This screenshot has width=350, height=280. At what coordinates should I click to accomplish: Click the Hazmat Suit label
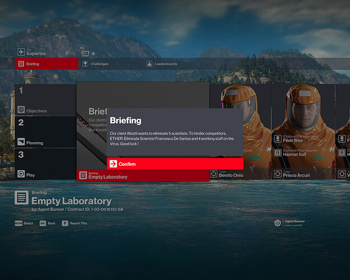(x=295, y=155)
